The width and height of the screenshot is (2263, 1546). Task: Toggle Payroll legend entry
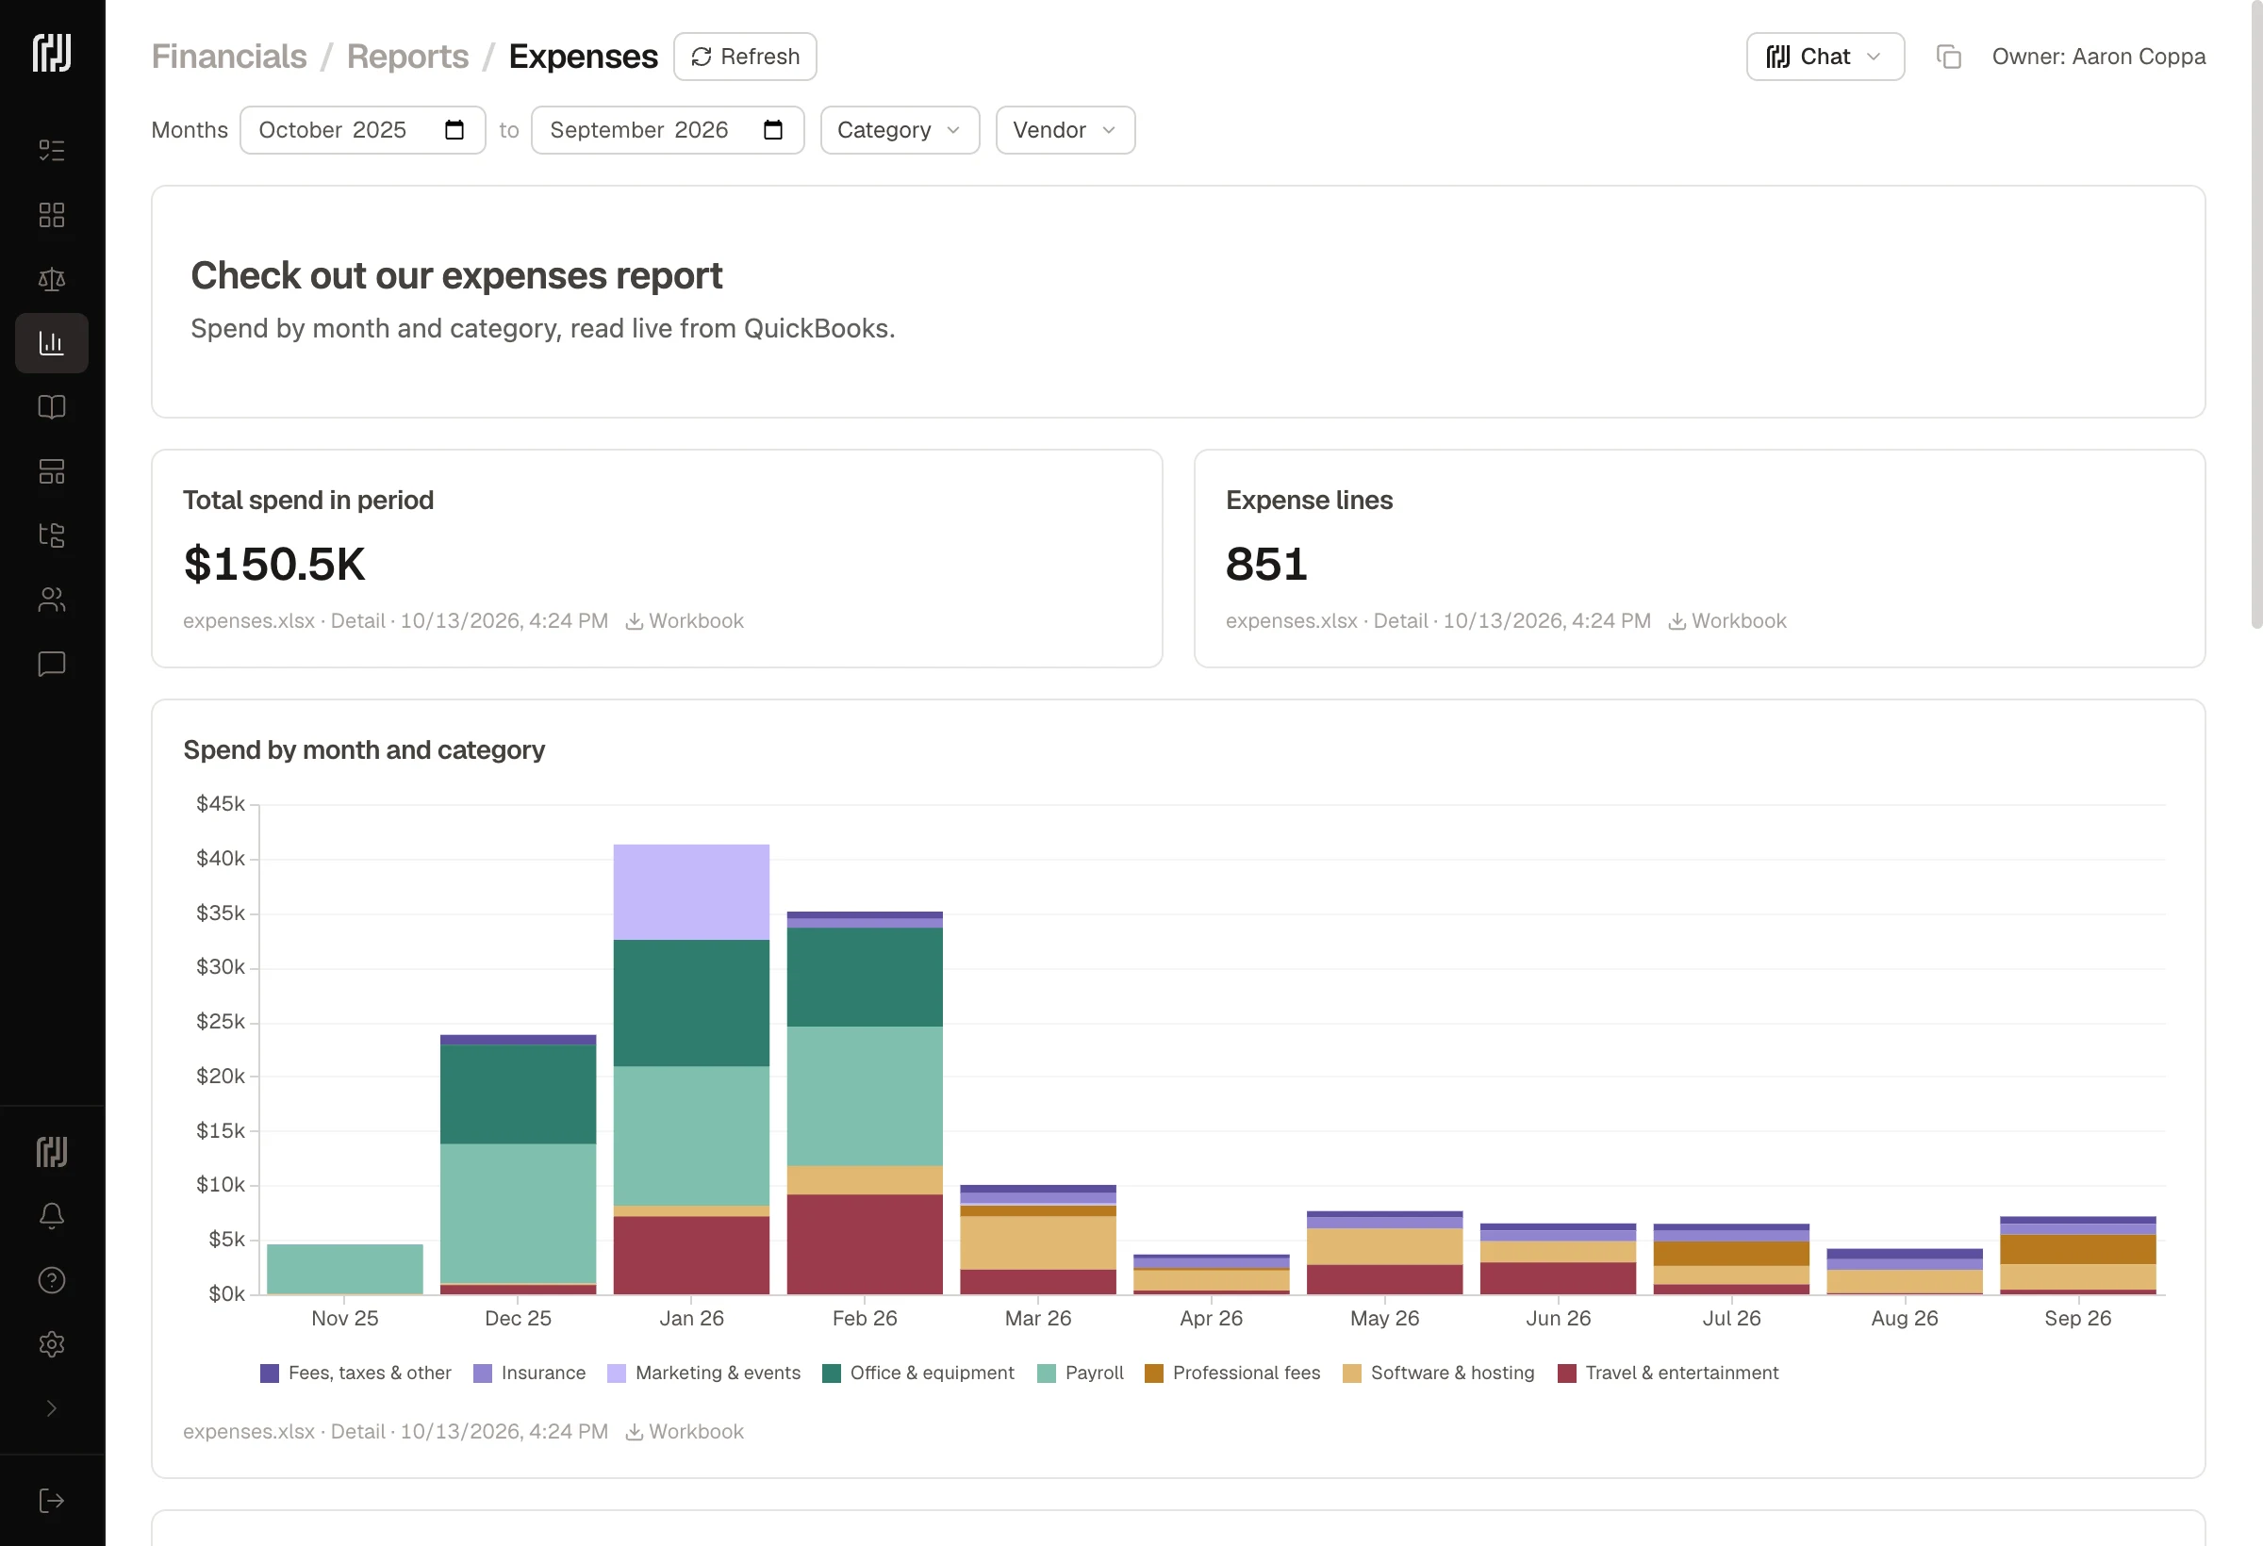tap(1081, 1373)
